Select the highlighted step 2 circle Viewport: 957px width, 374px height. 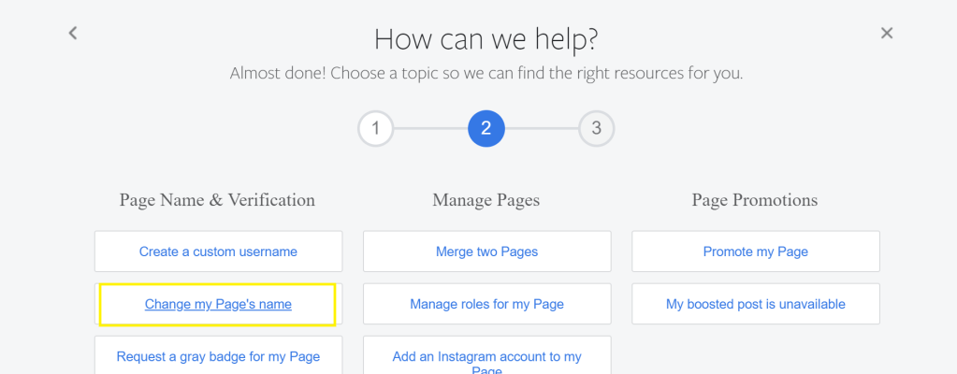[x=486, y=129]
